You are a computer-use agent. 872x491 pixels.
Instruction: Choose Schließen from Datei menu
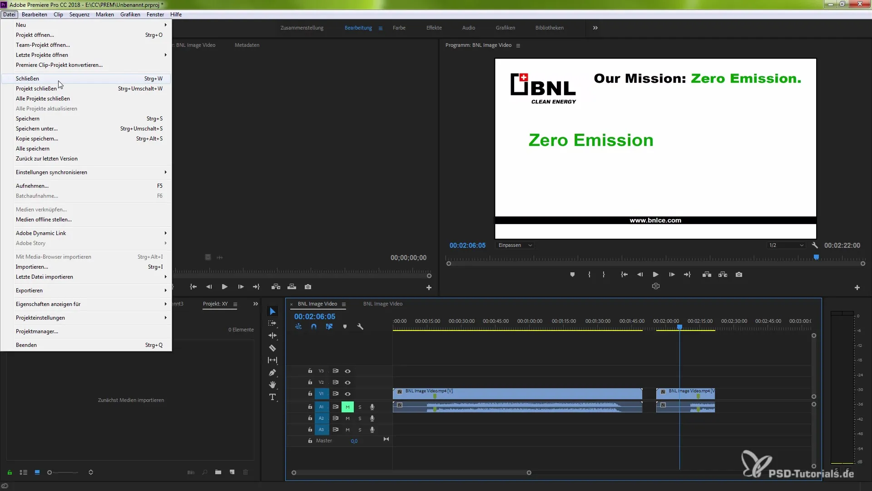86,79
